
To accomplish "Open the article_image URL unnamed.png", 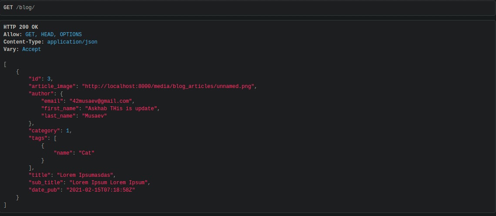I will pos(168,87).
